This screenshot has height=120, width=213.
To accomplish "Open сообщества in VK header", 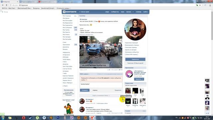I will click(115, 12).
